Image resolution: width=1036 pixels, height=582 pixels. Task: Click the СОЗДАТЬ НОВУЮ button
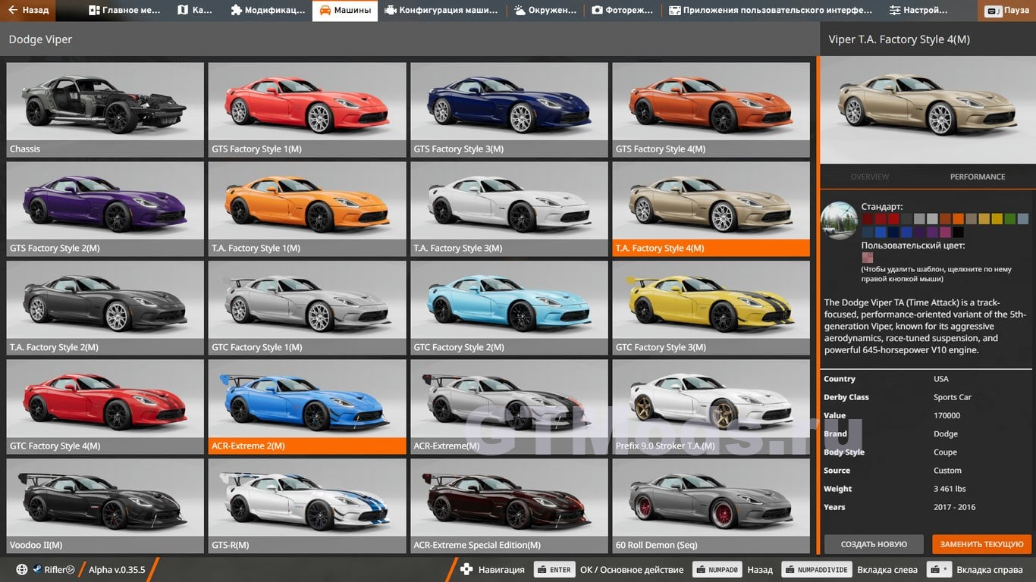point(874,544)
